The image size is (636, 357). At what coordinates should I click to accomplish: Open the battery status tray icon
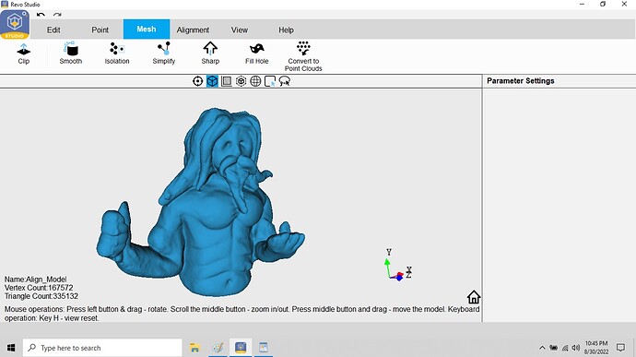[553, 348]
